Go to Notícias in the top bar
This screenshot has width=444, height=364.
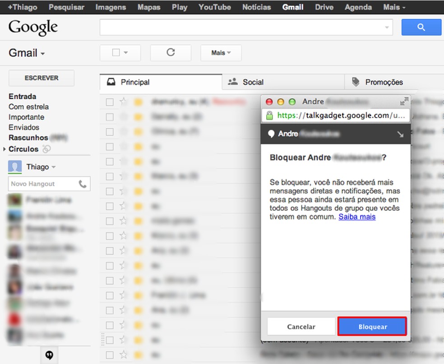pyautogui.click(x=257, y=7)
